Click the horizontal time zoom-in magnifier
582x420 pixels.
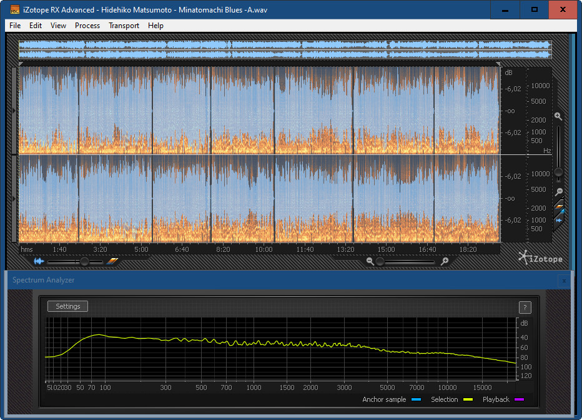tap(445, 261)
